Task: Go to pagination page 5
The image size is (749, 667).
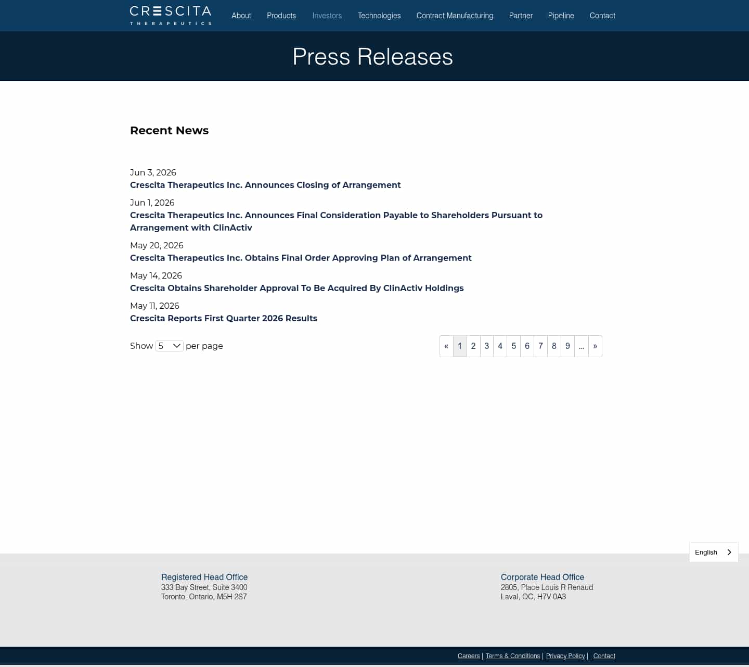Action: coord(514,346)
